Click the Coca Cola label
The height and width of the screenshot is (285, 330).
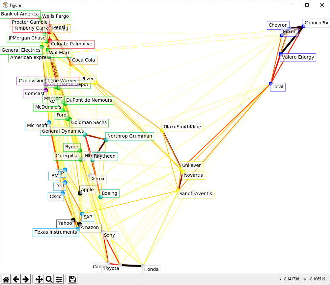[84, 60]
